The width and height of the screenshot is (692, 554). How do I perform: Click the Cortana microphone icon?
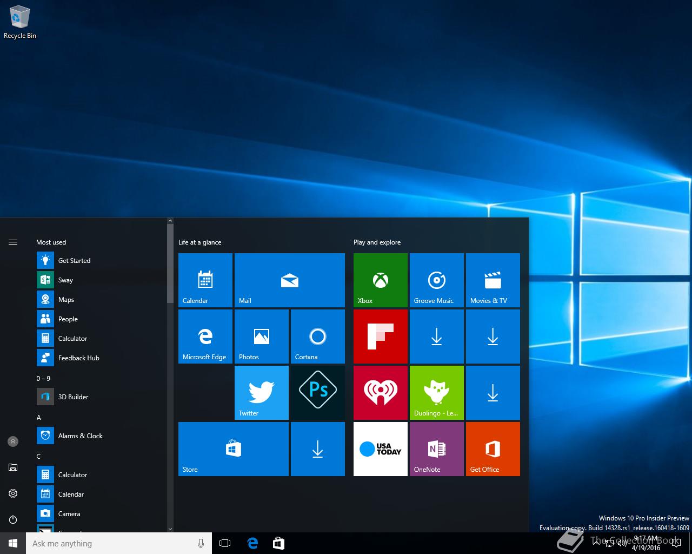click(x=201, y=543)
